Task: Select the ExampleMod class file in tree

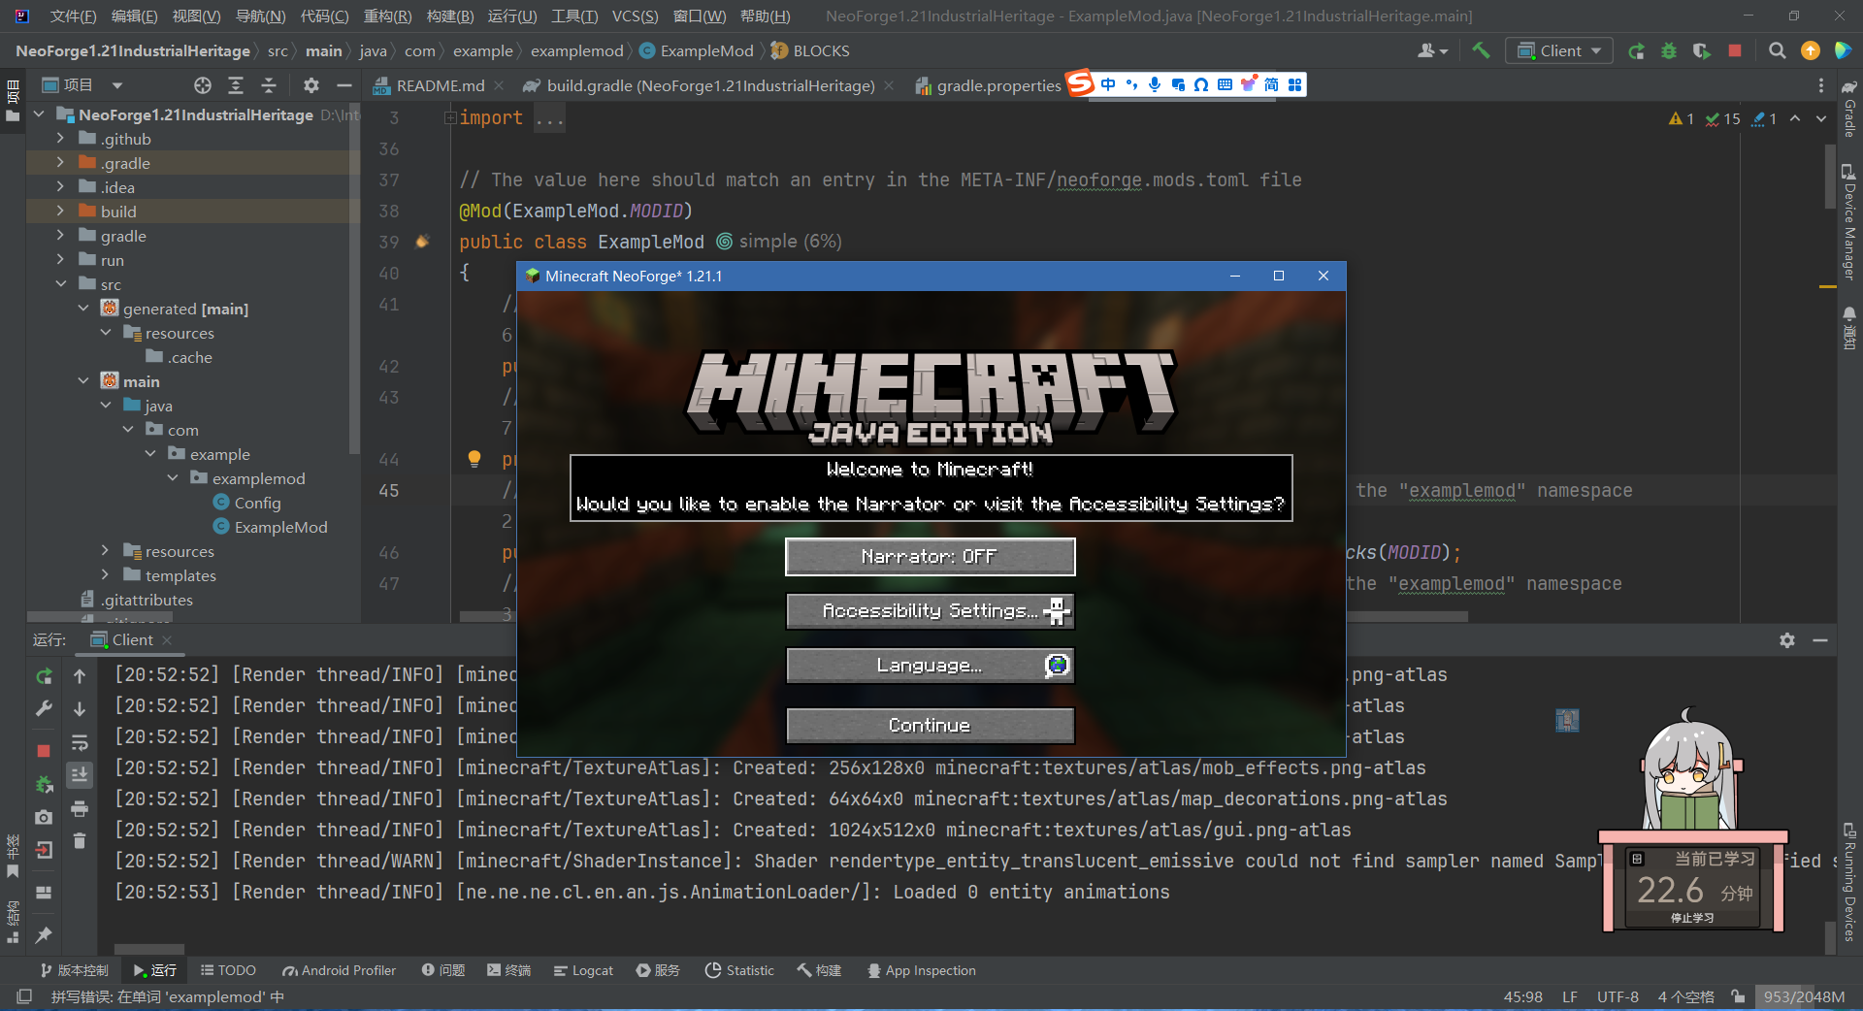Action: 280,527
